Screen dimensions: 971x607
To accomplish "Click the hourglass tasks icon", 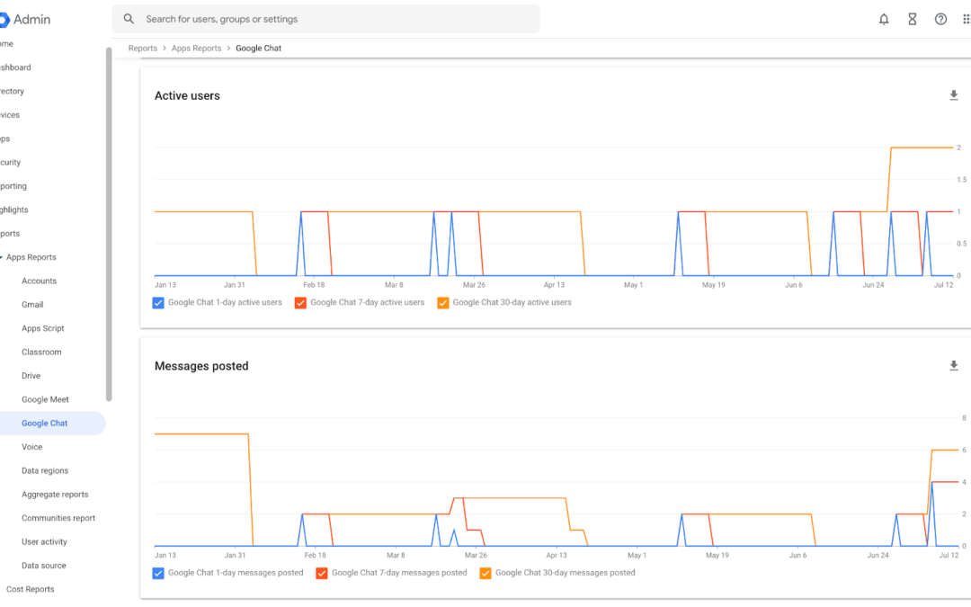I will click(x=913, y=19).
